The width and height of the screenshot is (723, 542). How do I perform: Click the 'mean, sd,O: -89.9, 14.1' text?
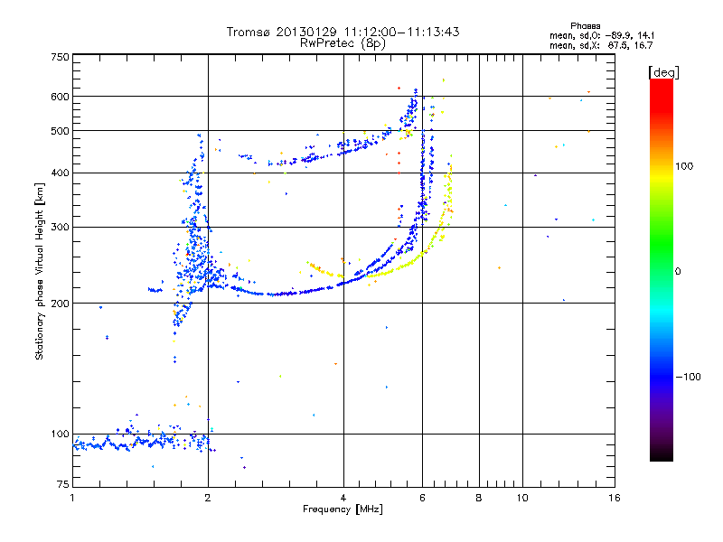pos(601,35)
